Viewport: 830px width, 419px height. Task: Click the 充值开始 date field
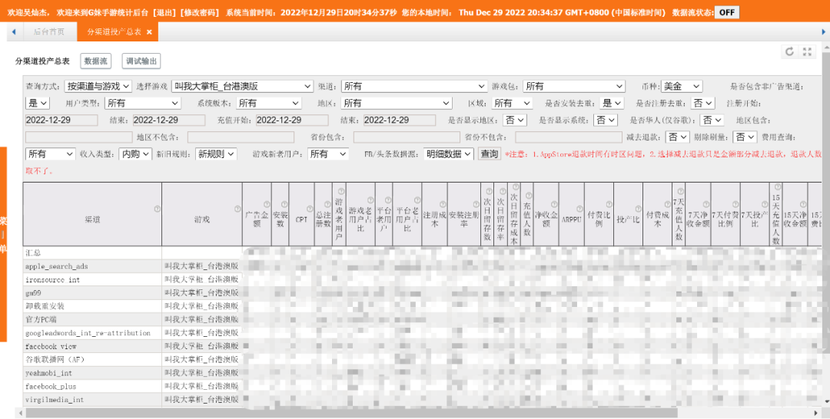click(292, 120)
